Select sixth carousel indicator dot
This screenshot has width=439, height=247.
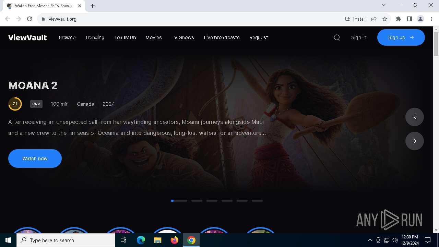(257, 201)
